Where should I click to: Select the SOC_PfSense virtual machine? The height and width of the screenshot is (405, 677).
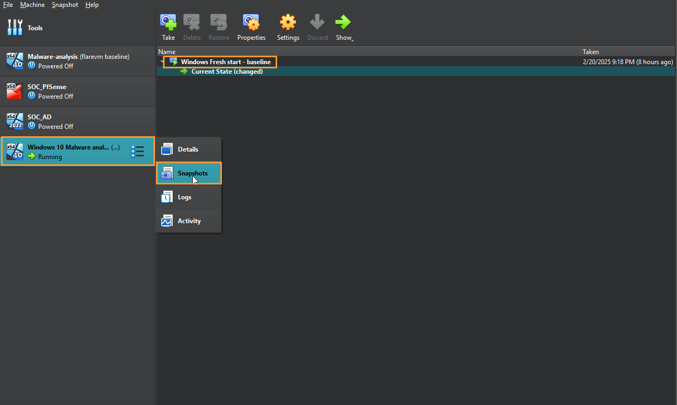click(x=78, y=91)
